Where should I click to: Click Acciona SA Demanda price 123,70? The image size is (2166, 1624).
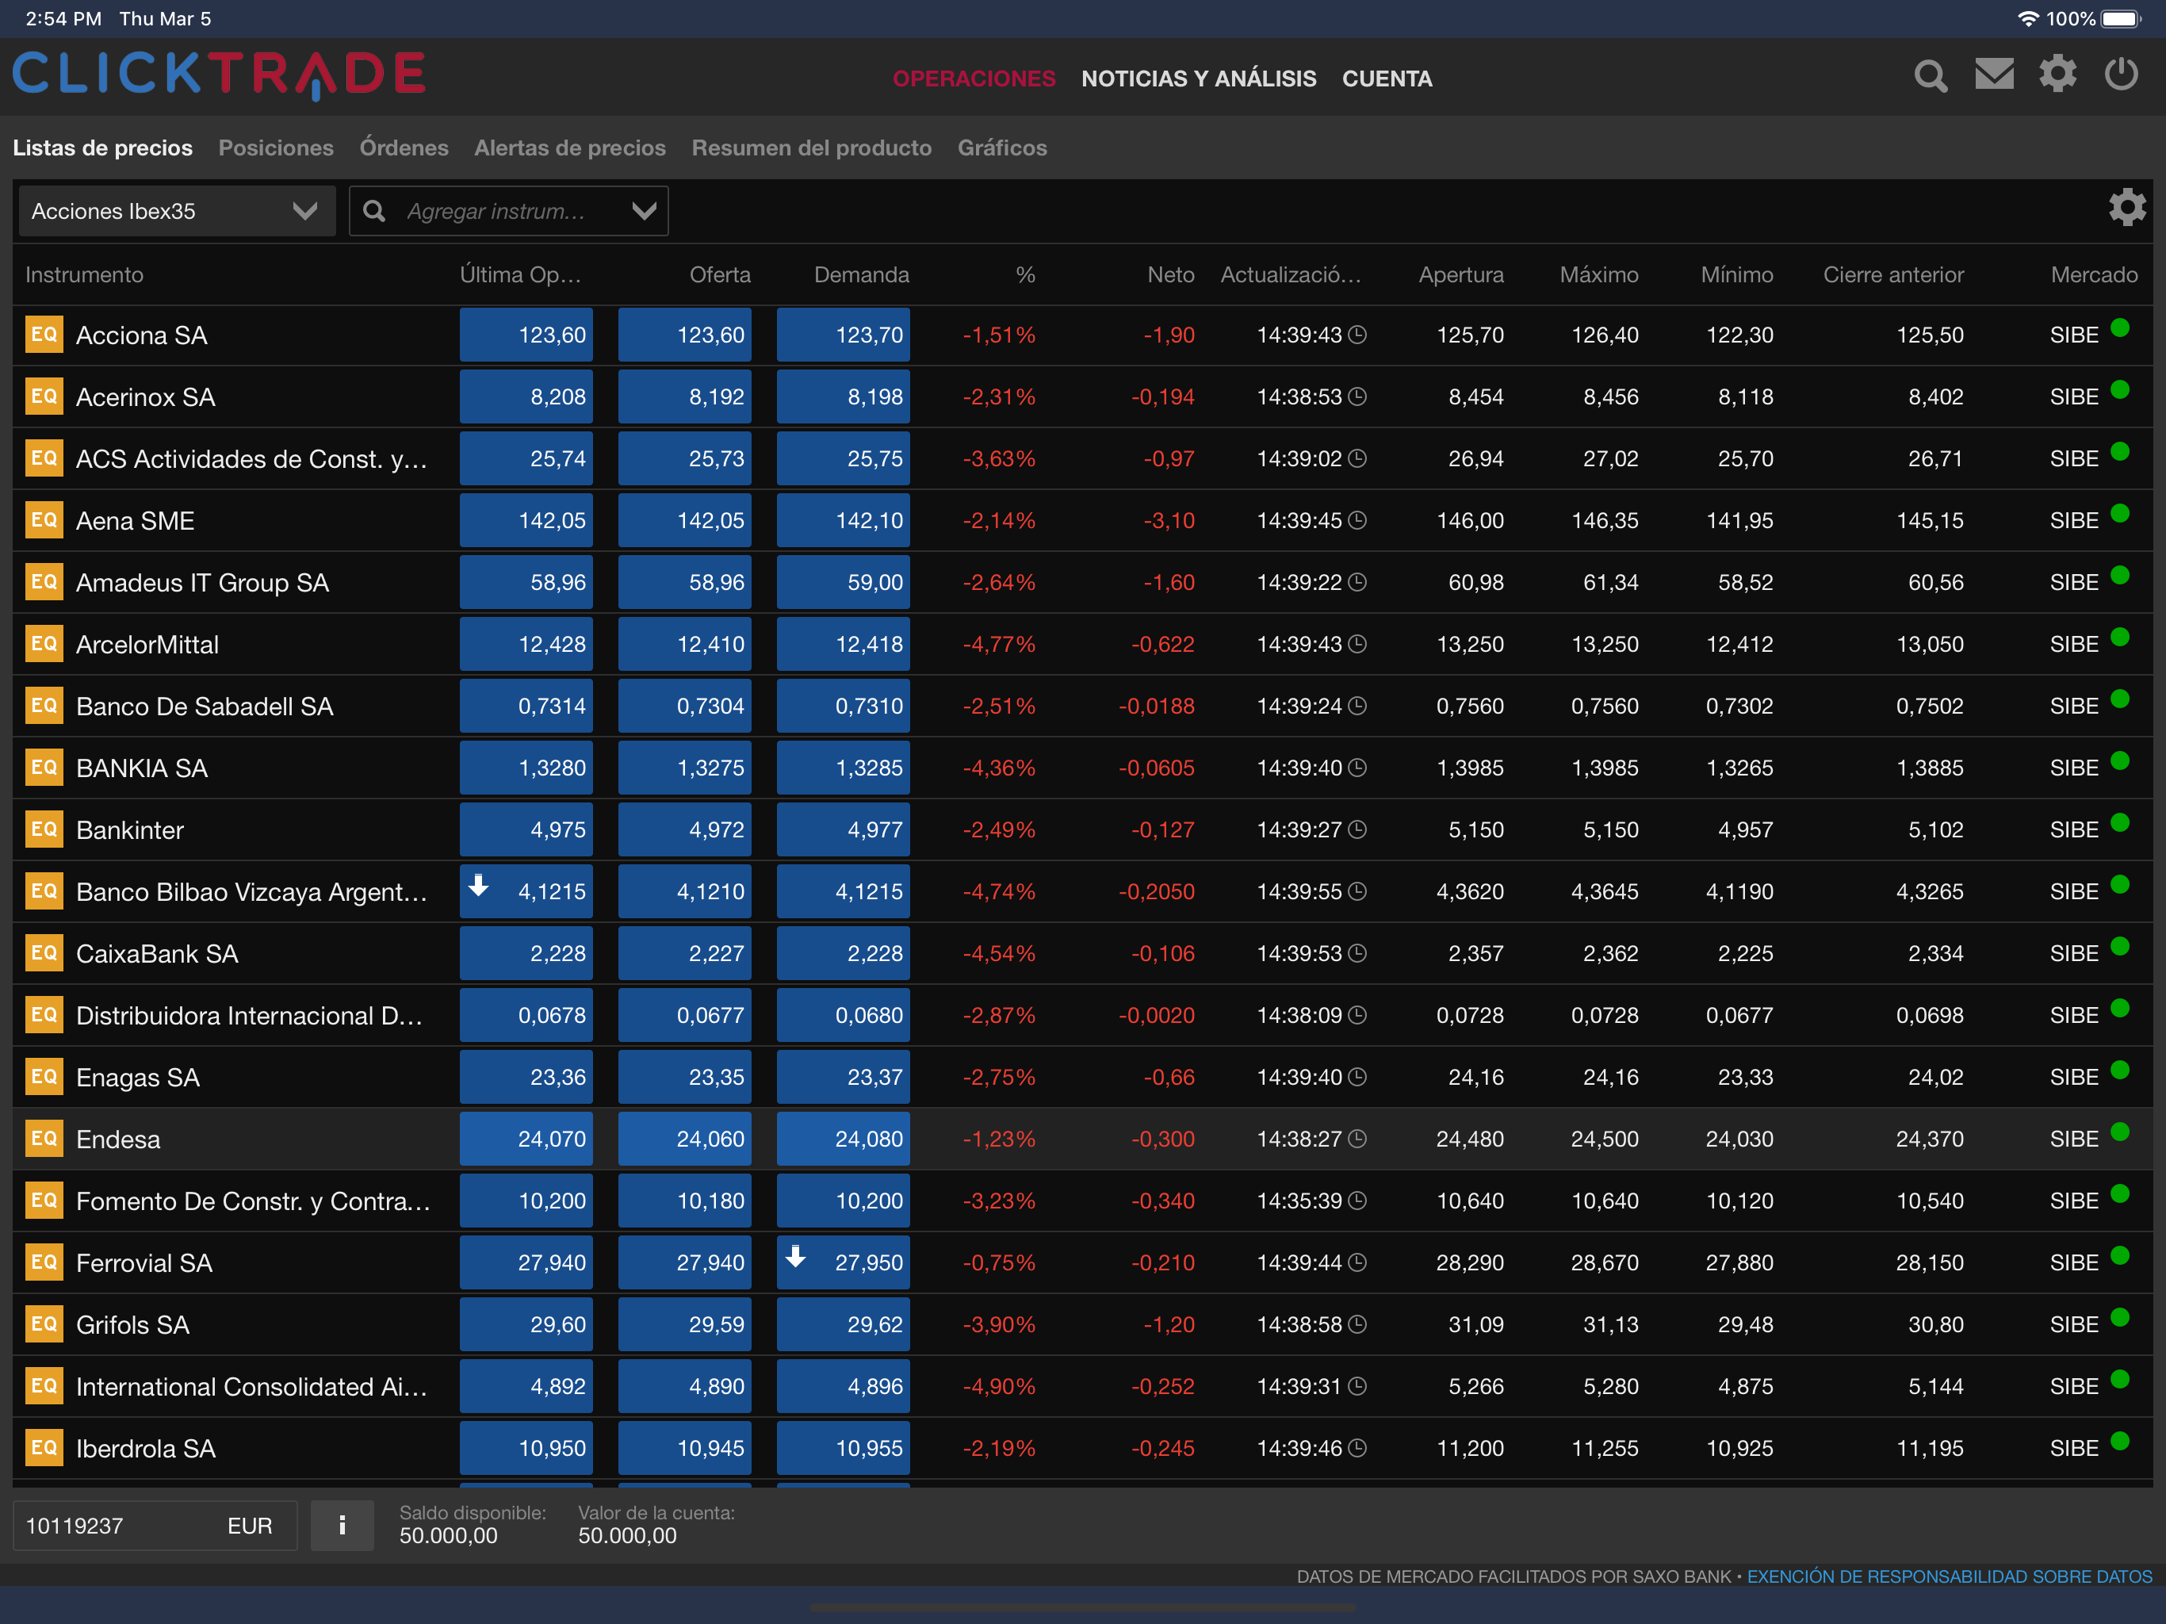point(843,335)
